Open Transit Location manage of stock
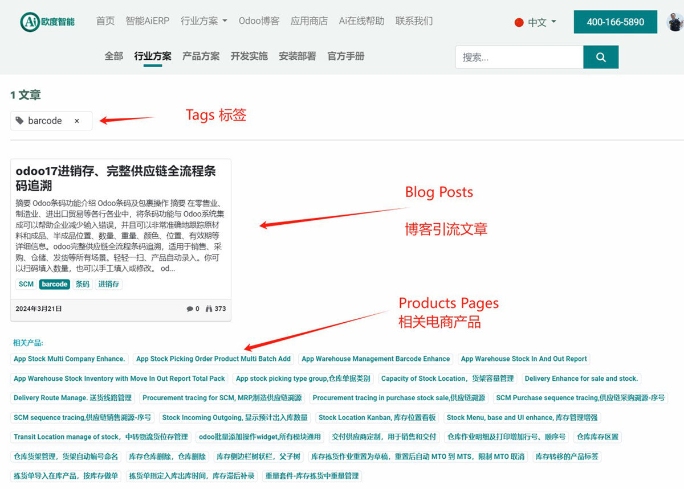684x489 pixels. coord(101,437)
